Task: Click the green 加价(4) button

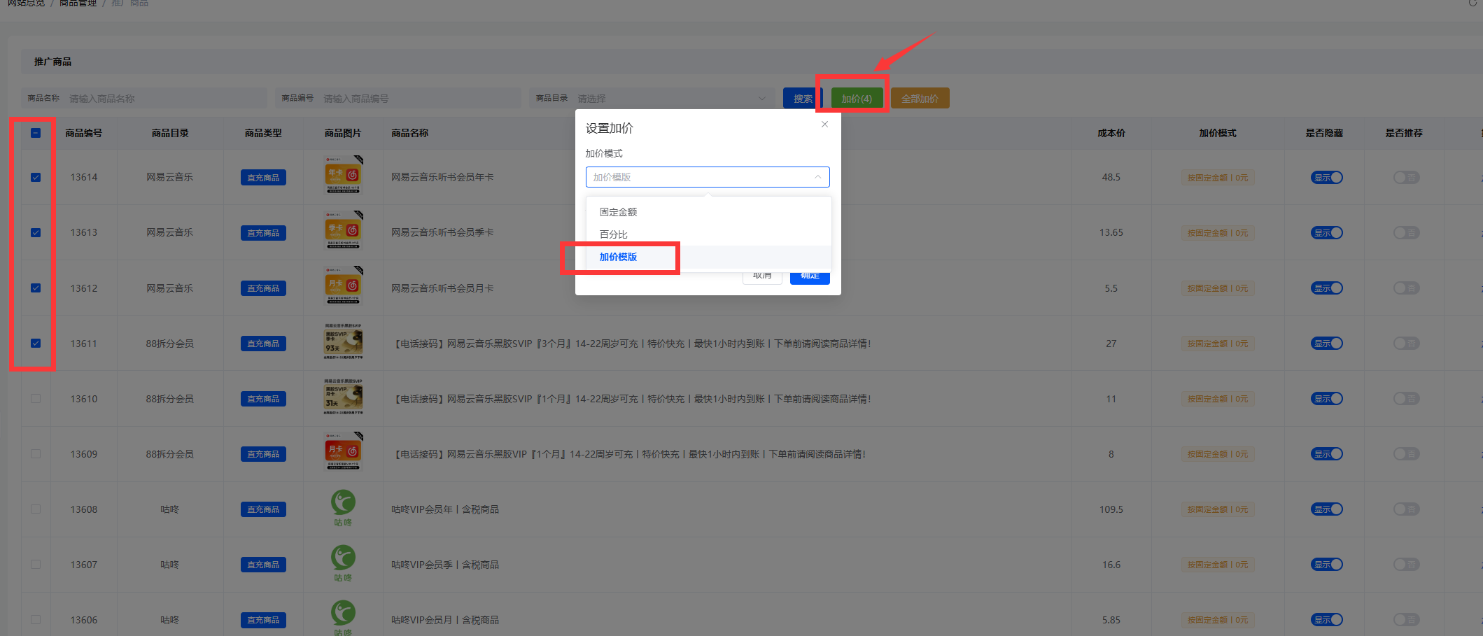Action: [x=856, y=99]
